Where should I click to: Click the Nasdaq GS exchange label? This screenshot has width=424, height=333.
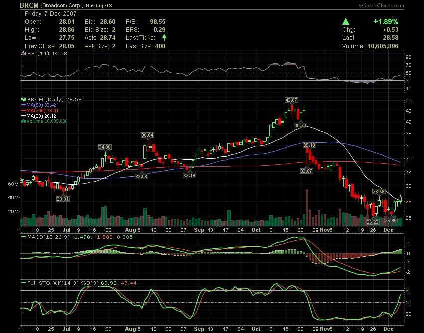pyautogui.click(x=99, y=5)
